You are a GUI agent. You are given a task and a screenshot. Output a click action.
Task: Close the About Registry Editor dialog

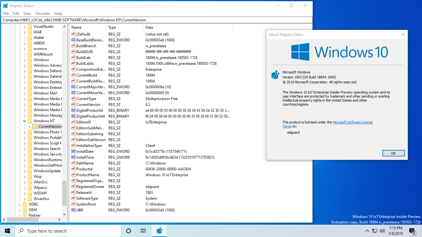tap(403, 35)
